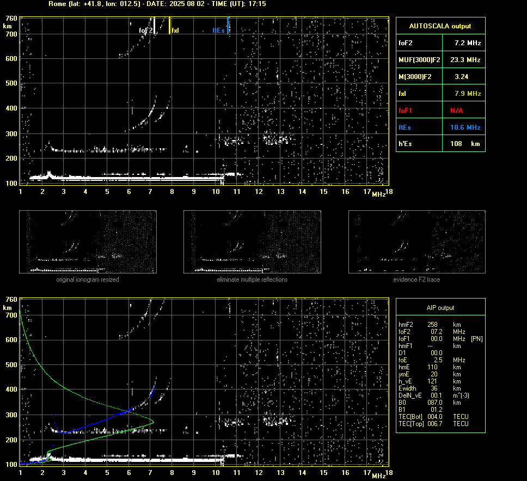This screenshot has width=527, height=481.
Task: Click the 18 MHz axis label on top ionogram
Action: (389, 191)
